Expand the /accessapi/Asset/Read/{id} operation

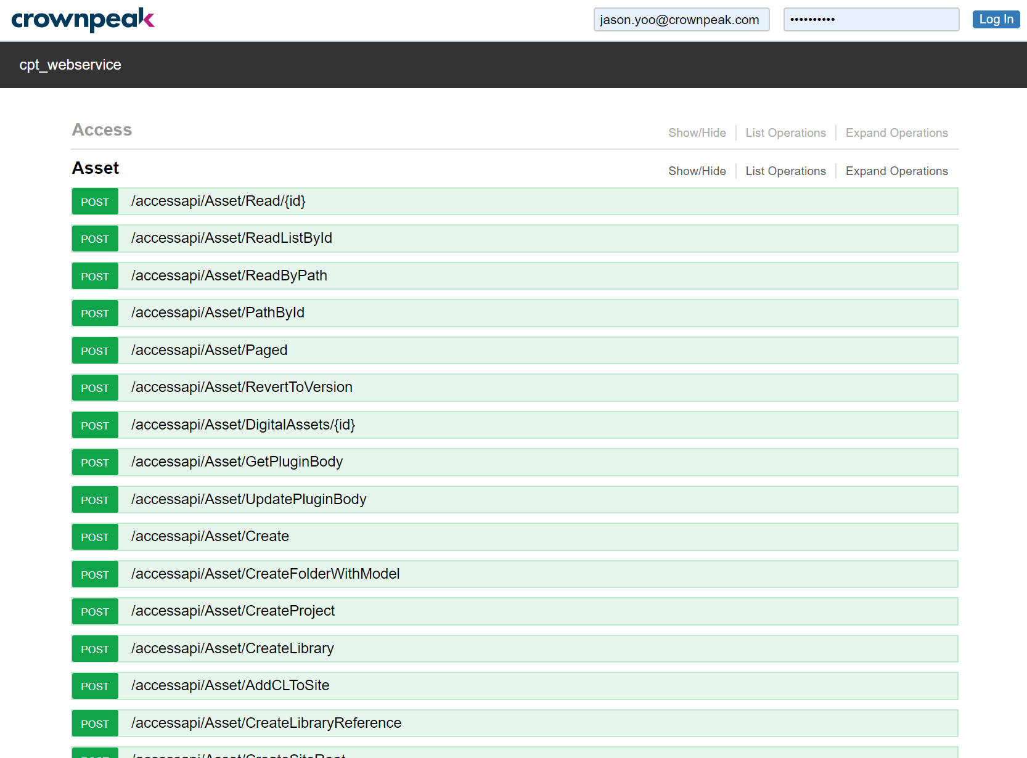[218, 201]
